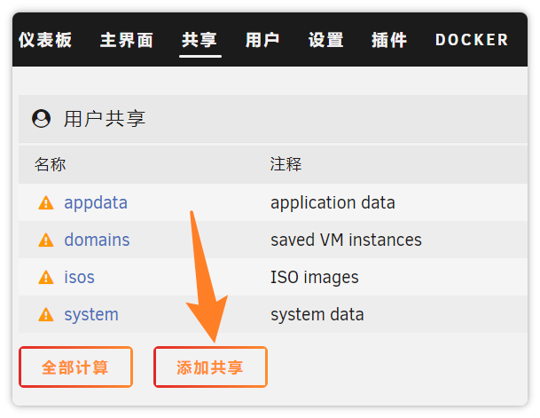540x418 pixels.
Task: Click the warning triangle next to isos
Action: pos(46,278)
